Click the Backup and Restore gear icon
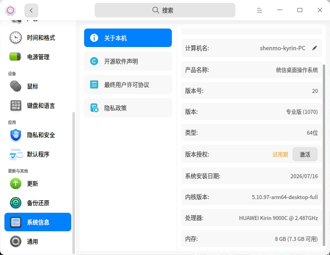The width and height of the screenshot is (330, 255). pos(16,203)
